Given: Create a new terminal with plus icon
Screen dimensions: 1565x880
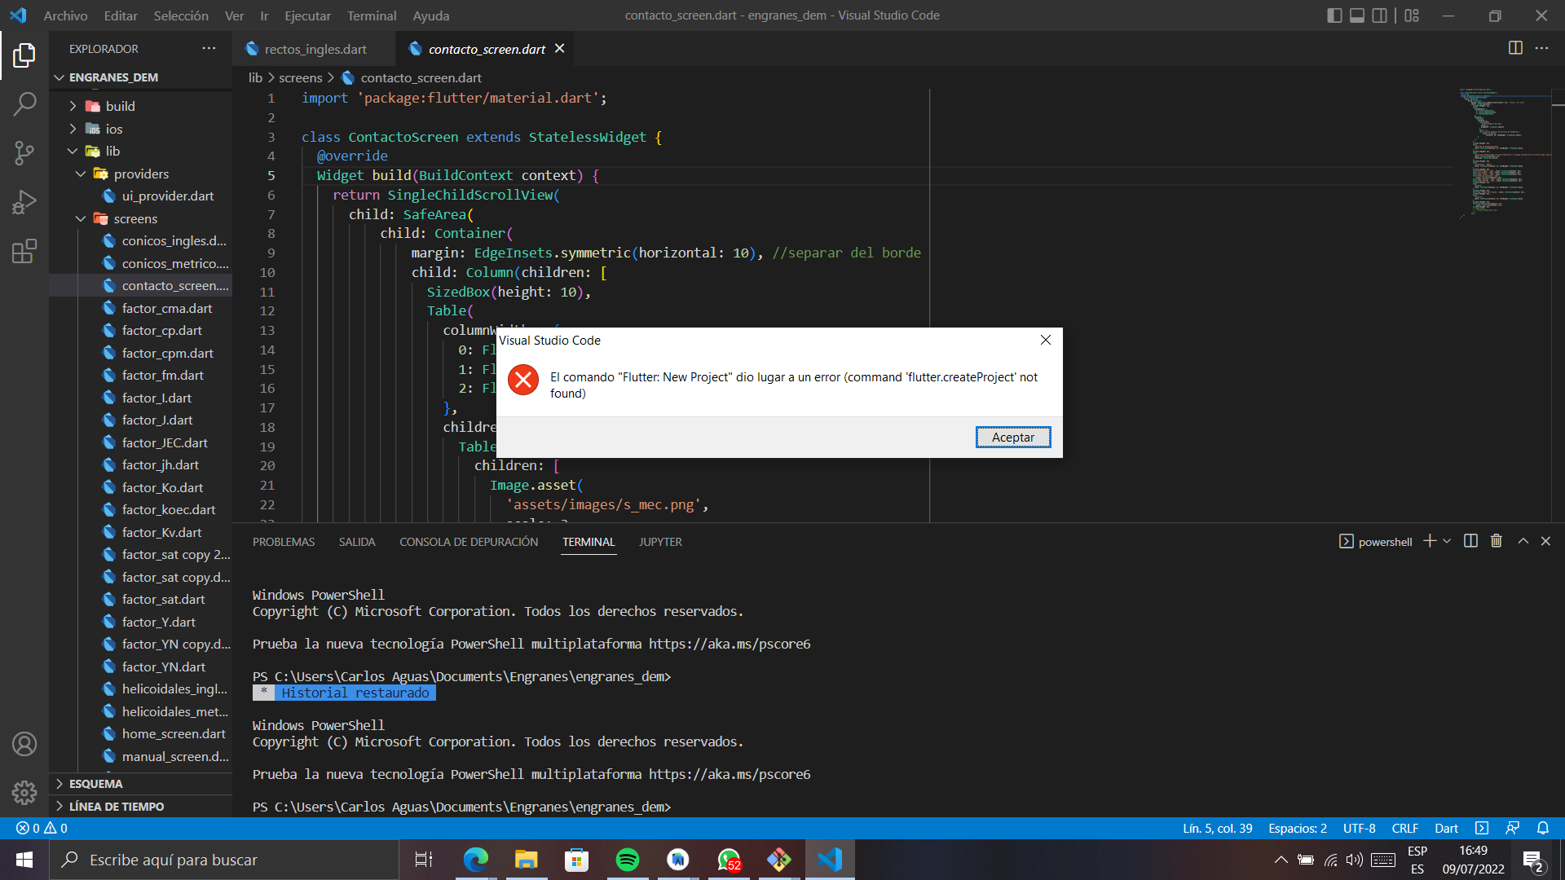Looking at the screenshot, I should coord(1429,541).
